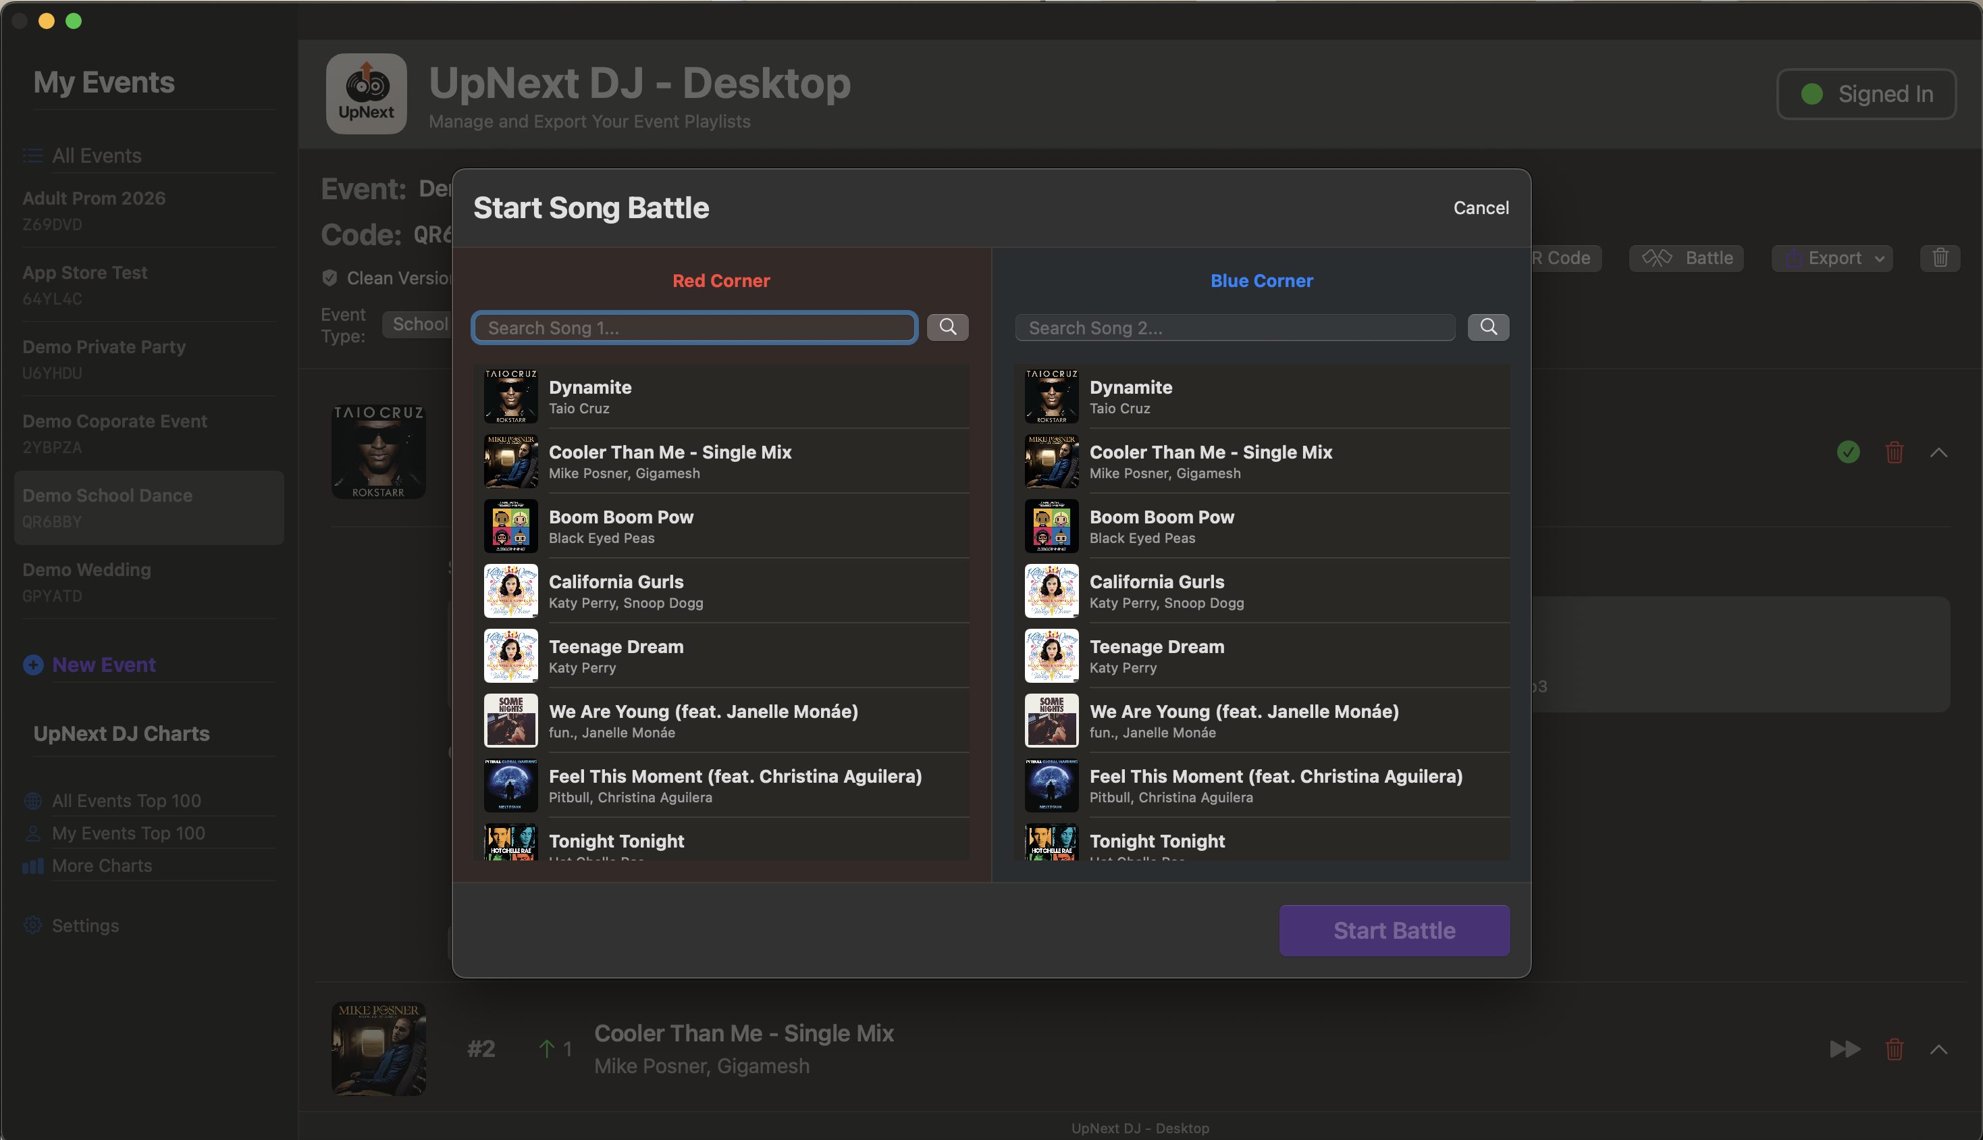1983x1140 pixels.
Task: Toggle the Clean Version checkbox
Action: [329, 278]
